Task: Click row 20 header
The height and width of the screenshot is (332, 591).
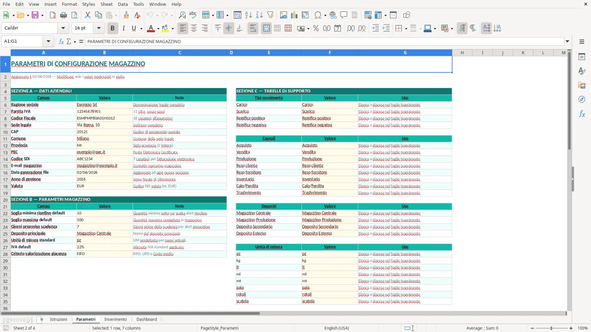Action: [x=5, y=200]
